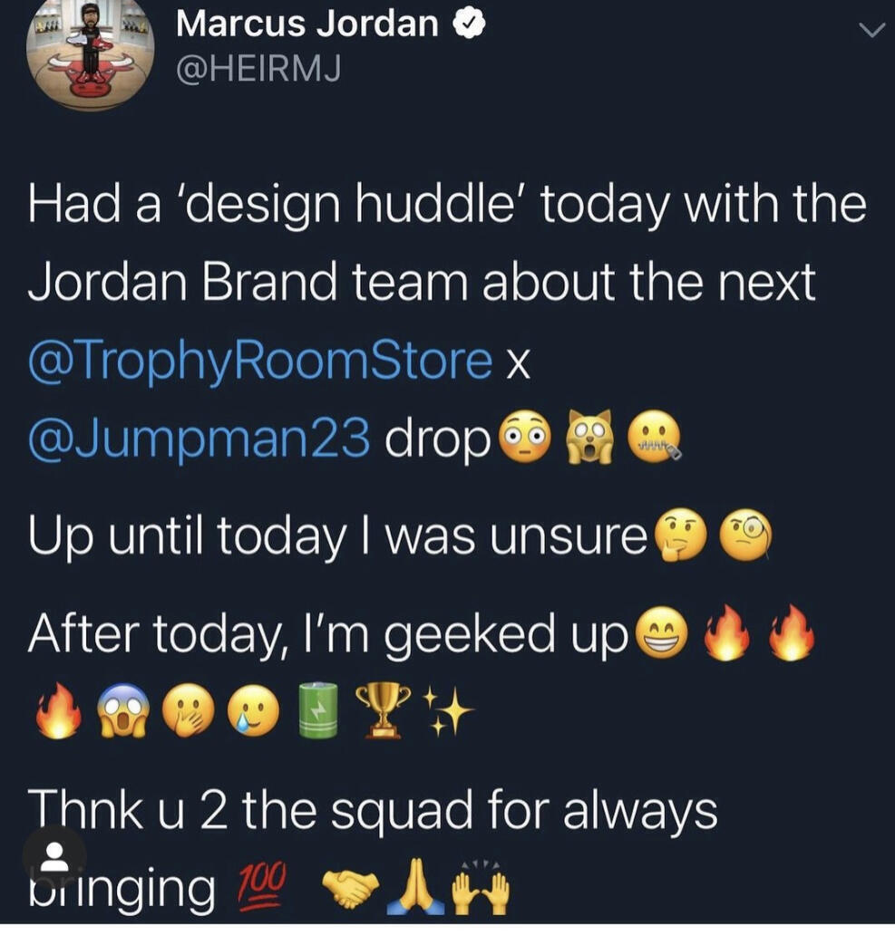Click the green battery emoji
The image size is (895, 945).
click(318, 710)
